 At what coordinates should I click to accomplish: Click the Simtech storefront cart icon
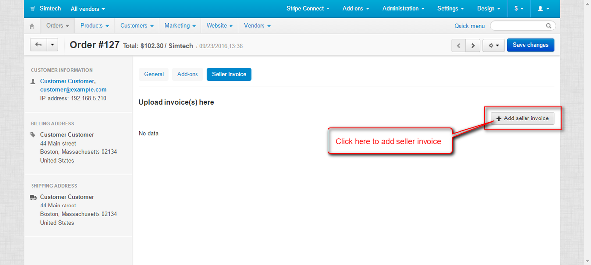pyautogui.click(x=33, y=9)
